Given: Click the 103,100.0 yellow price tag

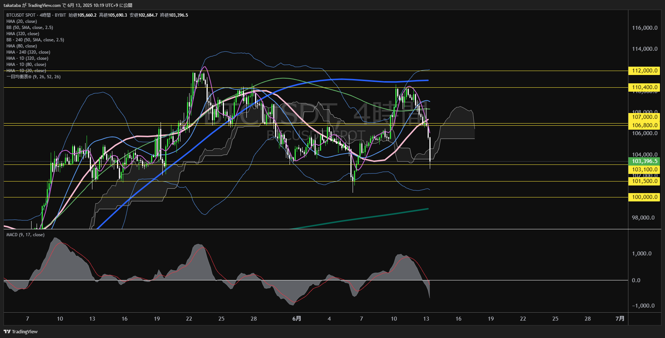Looking at the screenshot, I should tap(644, 170).
